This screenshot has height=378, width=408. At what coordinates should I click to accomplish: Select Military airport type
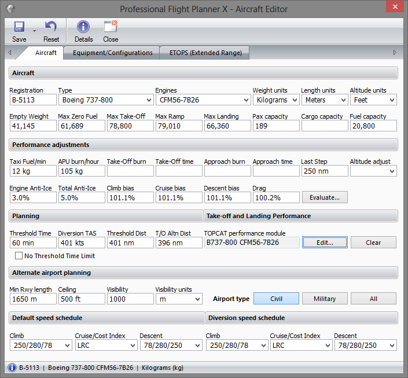(x=325, y=299)
